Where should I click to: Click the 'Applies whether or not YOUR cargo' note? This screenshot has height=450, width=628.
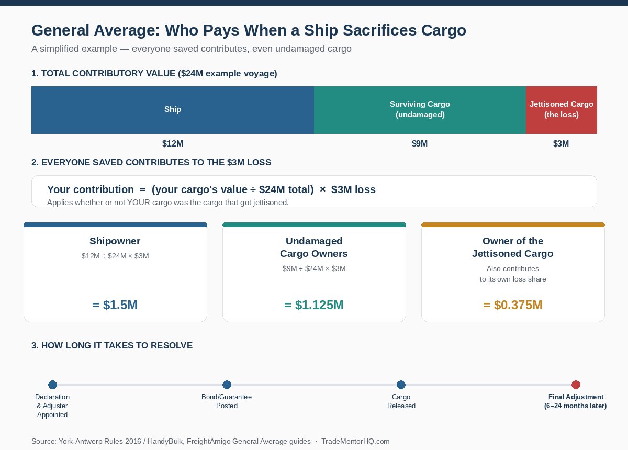pyautogui.click(x=168, y=203)
